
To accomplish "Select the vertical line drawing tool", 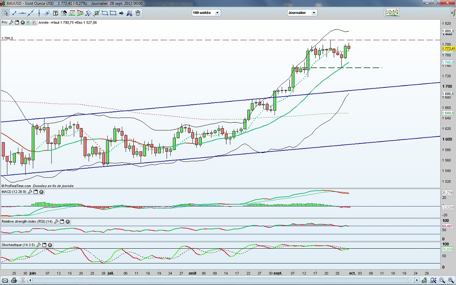I will pos(39,13).
